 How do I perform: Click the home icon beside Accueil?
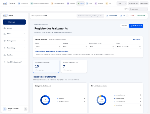pos(5,28)
